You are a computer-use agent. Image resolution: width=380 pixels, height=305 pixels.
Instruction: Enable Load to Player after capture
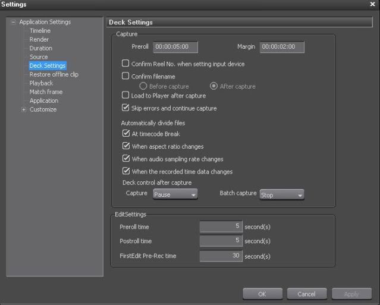[x=125, y=95]
